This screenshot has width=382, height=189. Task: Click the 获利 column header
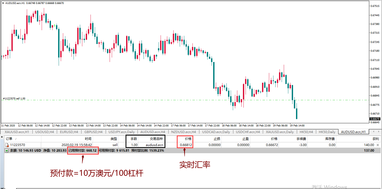point(375,139)
